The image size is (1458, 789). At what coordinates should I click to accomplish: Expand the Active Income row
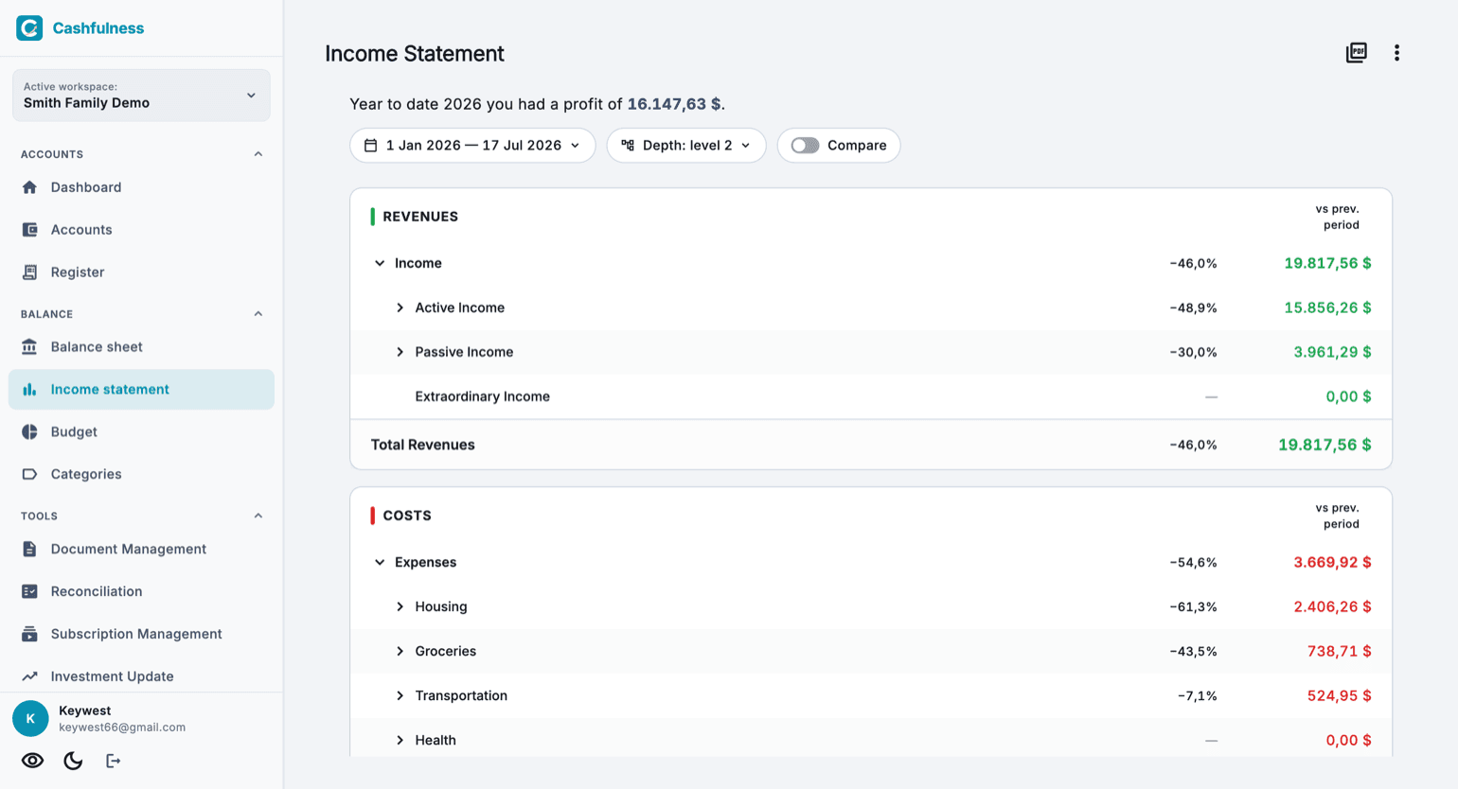click(x=400, y=308)
